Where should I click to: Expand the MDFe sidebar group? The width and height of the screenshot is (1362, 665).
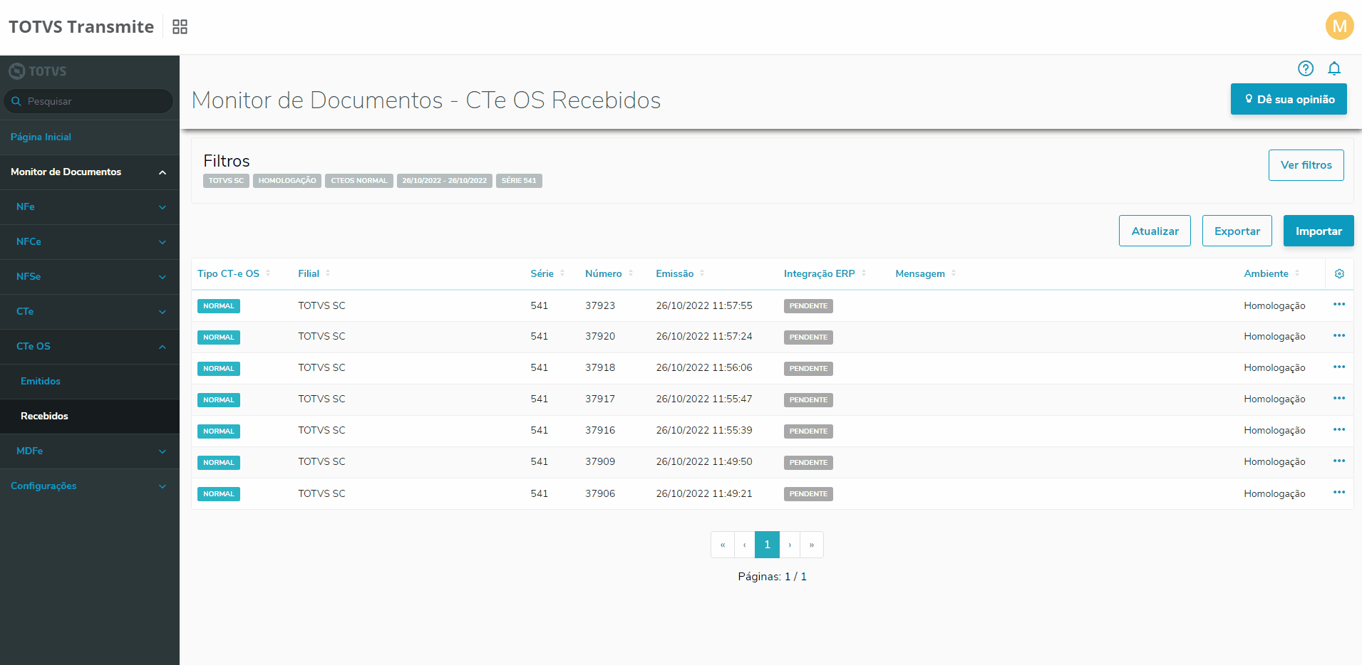click(90, 451)
